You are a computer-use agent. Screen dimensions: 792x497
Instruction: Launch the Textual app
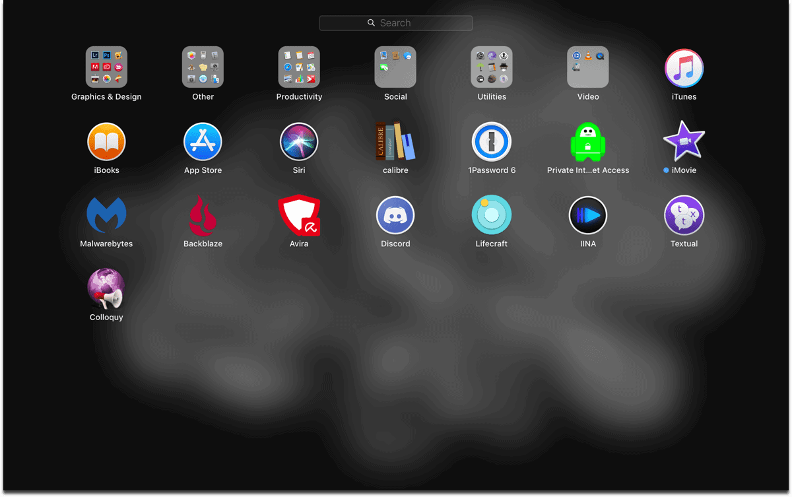pos(684,215)
